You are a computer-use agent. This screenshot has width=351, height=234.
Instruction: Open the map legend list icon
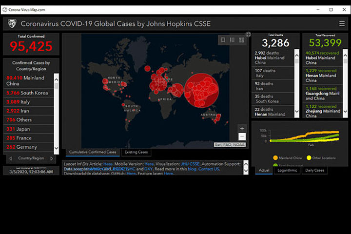[x=232, y=40]
